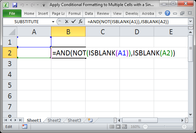Open the Review ribbon tab
Viewport: 196px width, 133px height.
point(103,13)
